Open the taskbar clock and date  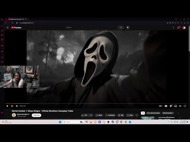tap(183, 122)
